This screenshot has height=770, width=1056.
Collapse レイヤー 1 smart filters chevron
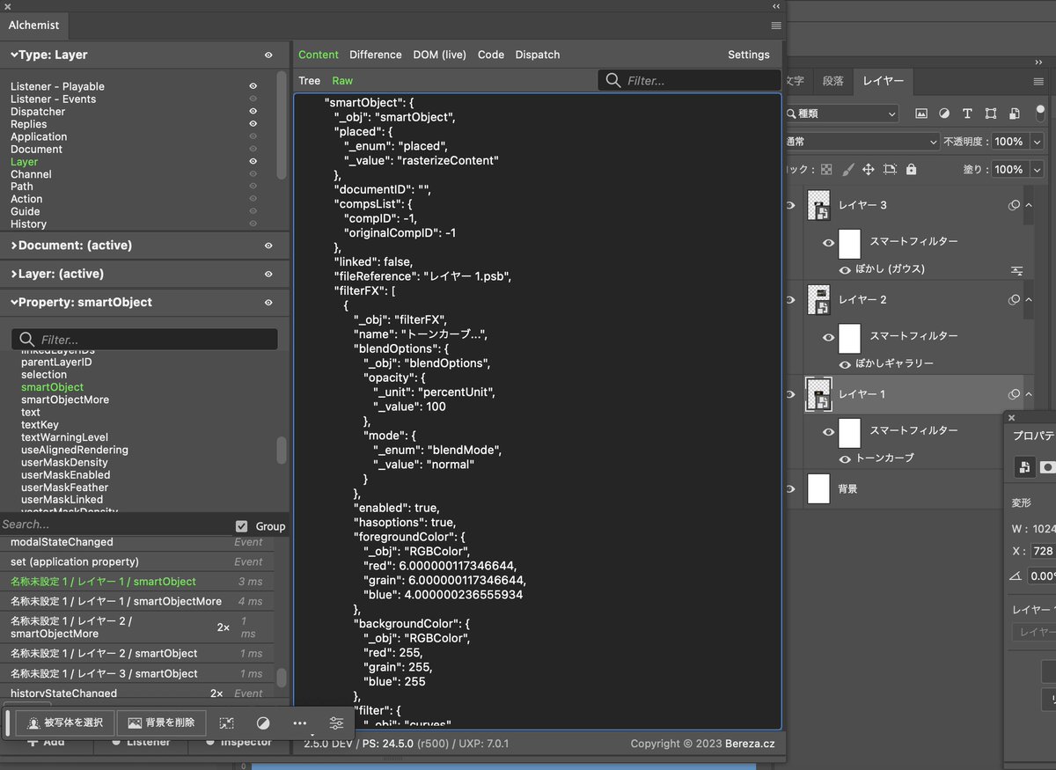tap(1029, 394)
